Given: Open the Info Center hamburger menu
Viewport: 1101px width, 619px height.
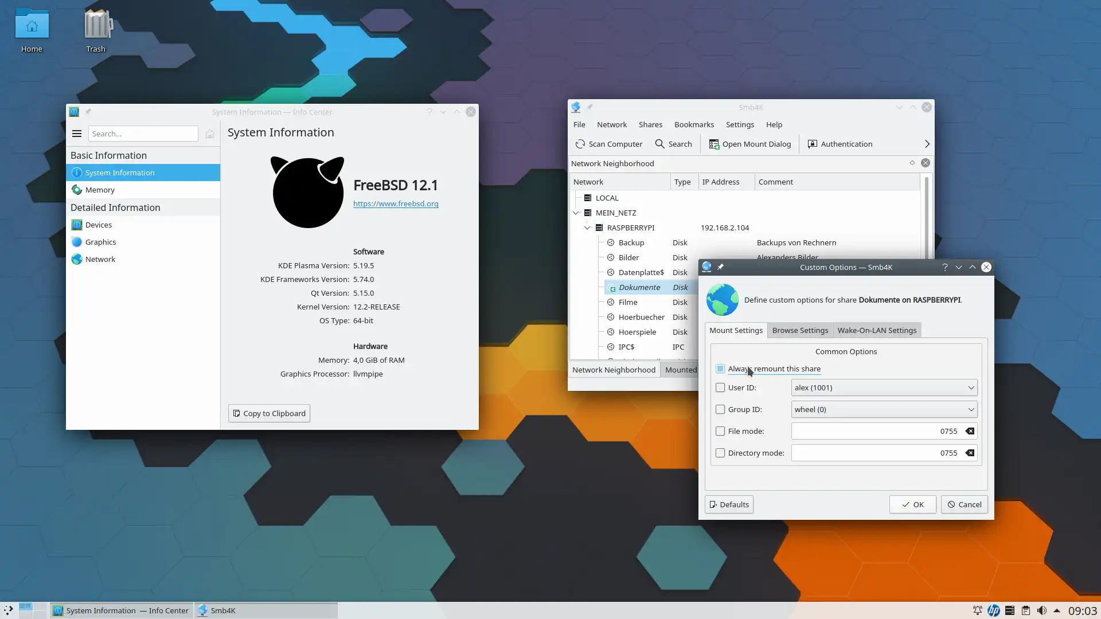Looking at the screenshot, I should pos(77,134).
